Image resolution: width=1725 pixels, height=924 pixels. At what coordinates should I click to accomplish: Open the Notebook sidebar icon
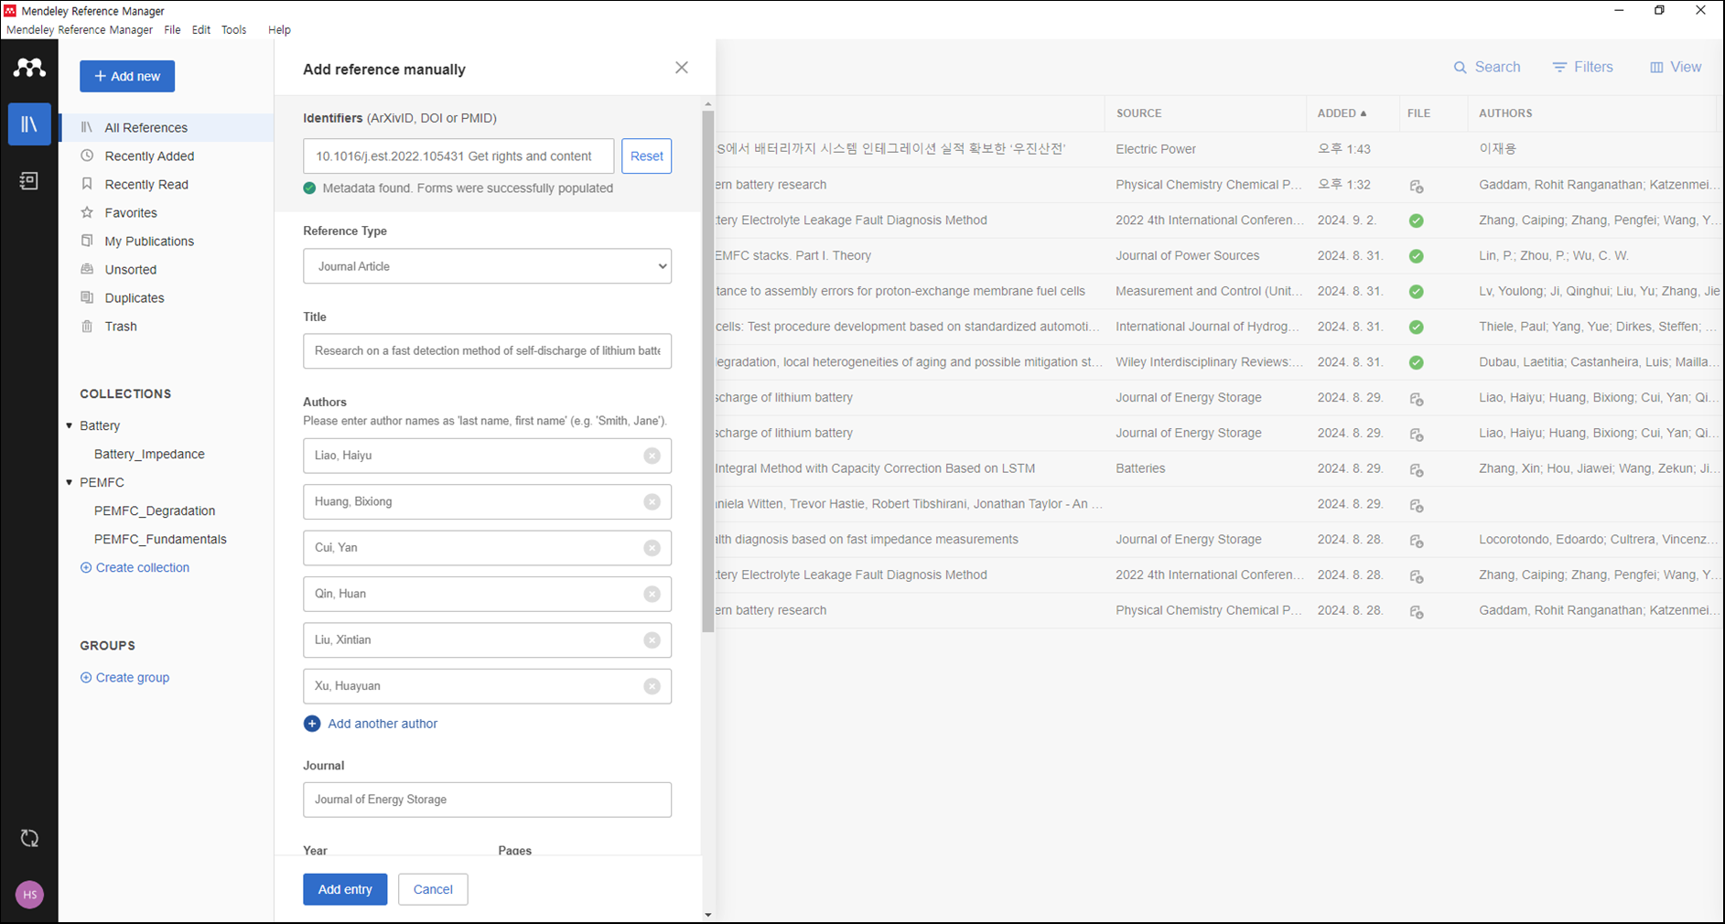(x=29, y=180)
